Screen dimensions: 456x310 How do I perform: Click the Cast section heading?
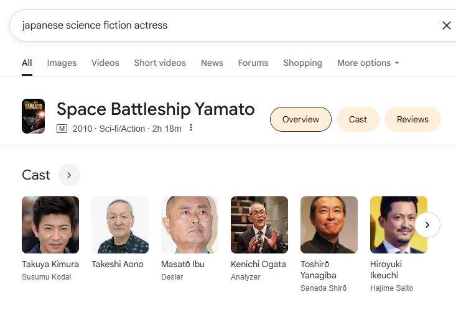click(x=36, y=175)
